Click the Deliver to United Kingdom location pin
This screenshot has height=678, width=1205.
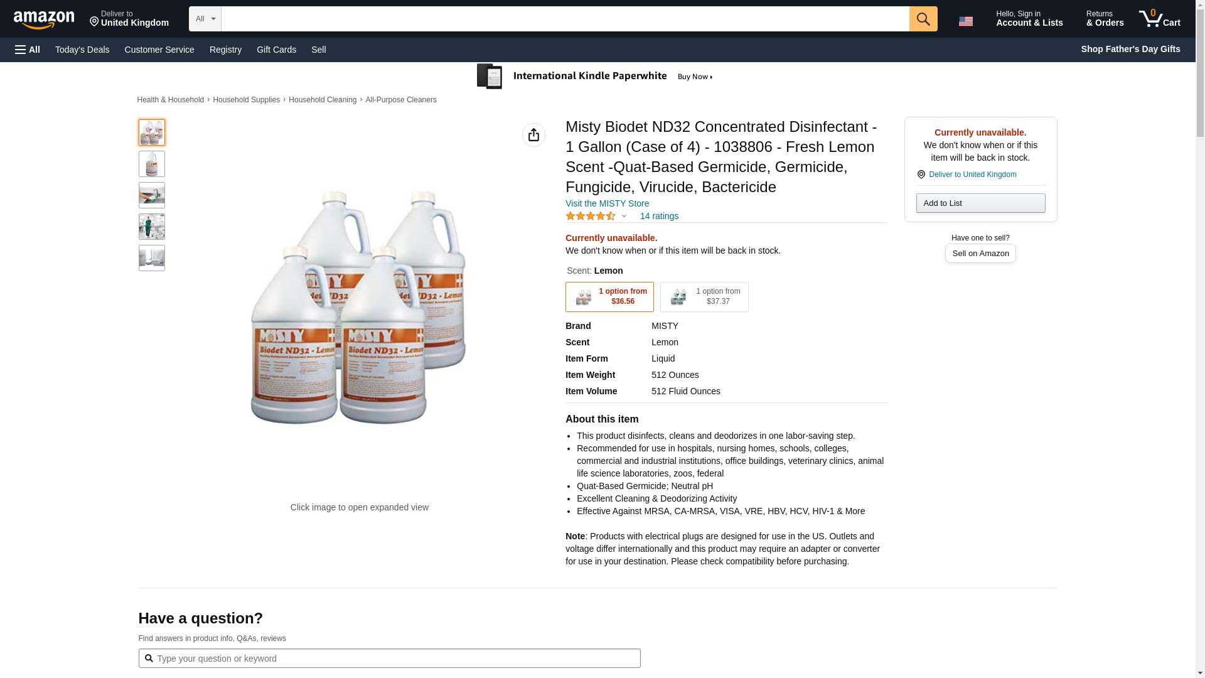[x=129, y=19]
